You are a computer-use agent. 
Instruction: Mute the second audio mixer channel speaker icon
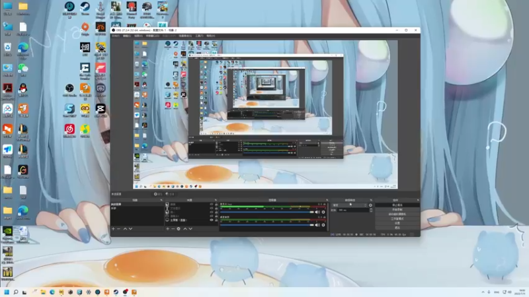[317, 225]
